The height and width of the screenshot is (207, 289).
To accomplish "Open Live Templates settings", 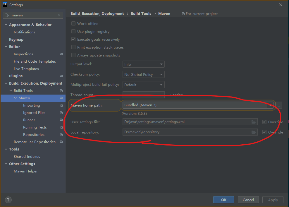I will pos(26,69).
